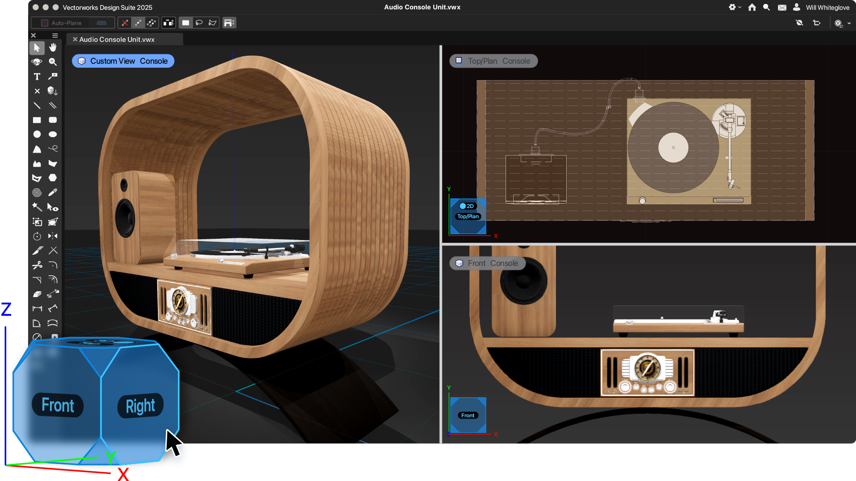Open the tool palette hamburger menu
856x481 pixels.
55,36
